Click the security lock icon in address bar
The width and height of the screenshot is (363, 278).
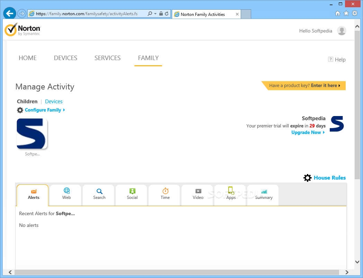click(161, 13)
